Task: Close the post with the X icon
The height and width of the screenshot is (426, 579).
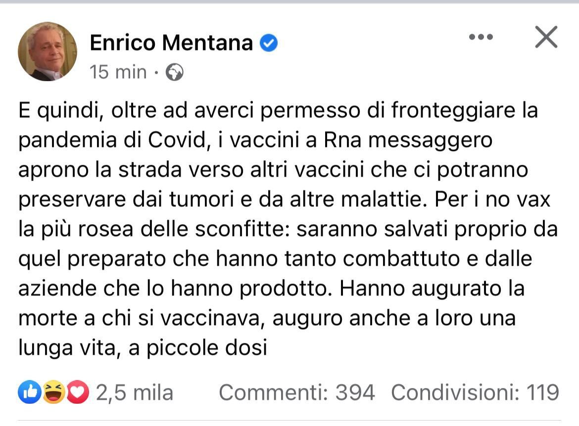Action: [546, 37]
